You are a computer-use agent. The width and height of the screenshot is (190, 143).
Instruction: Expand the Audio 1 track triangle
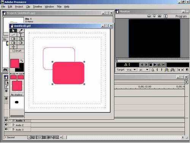pyautogui.click(x=14, y=121)
